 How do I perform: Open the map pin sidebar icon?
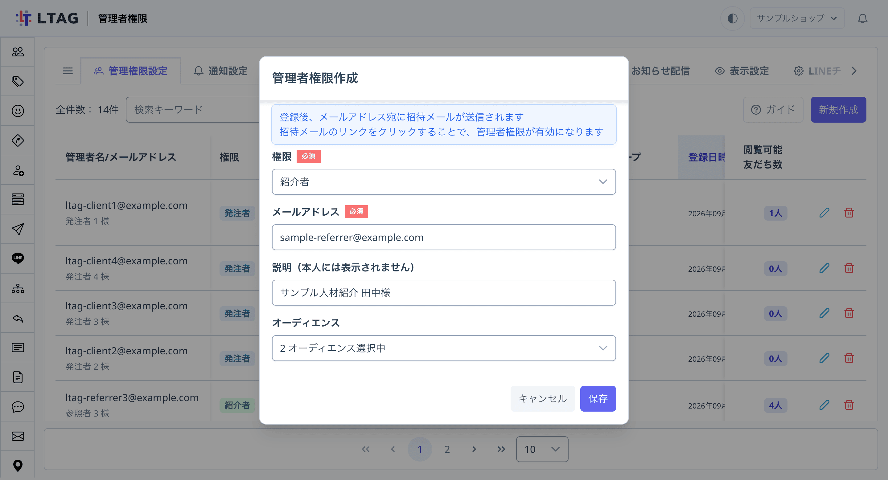pyautogui.click(x=18, y=466)
